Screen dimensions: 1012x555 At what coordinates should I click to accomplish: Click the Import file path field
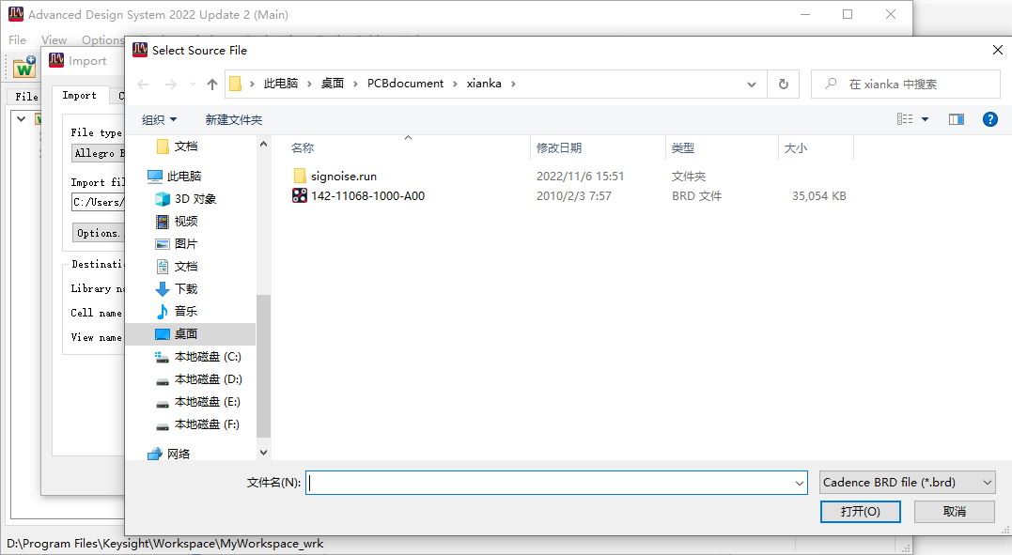[x=98, y=202]
